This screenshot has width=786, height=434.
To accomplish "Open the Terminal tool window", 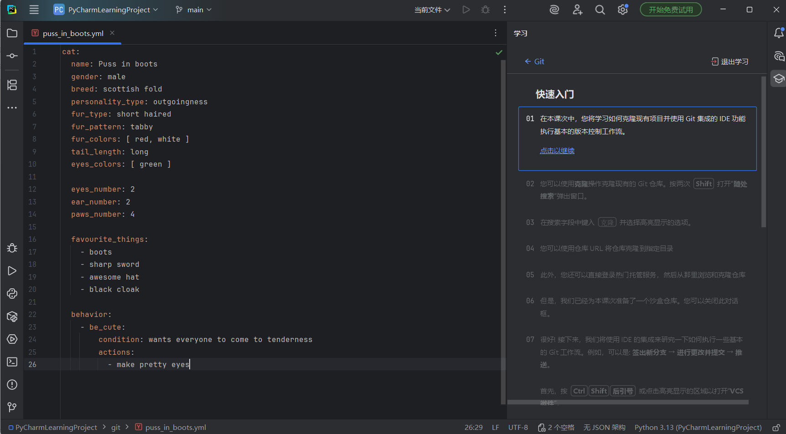I will tap(12, 362).
